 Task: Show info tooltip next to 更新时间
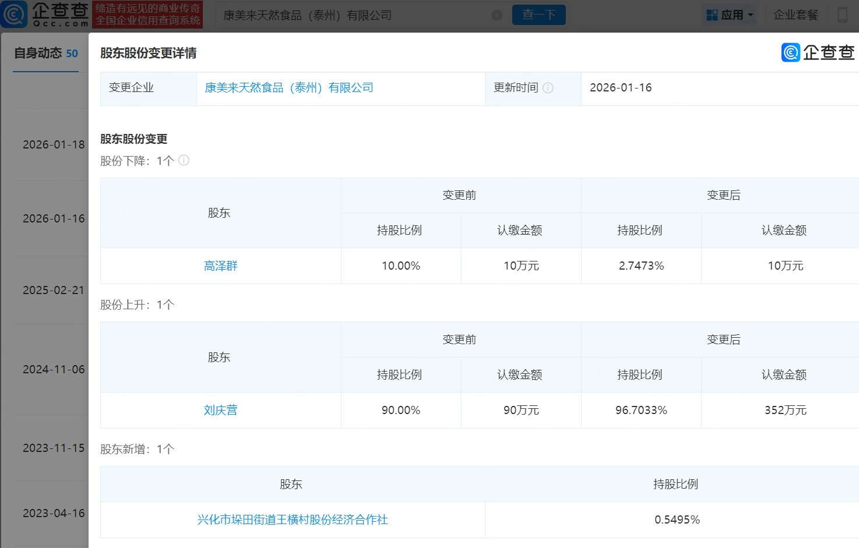[548, 88]
